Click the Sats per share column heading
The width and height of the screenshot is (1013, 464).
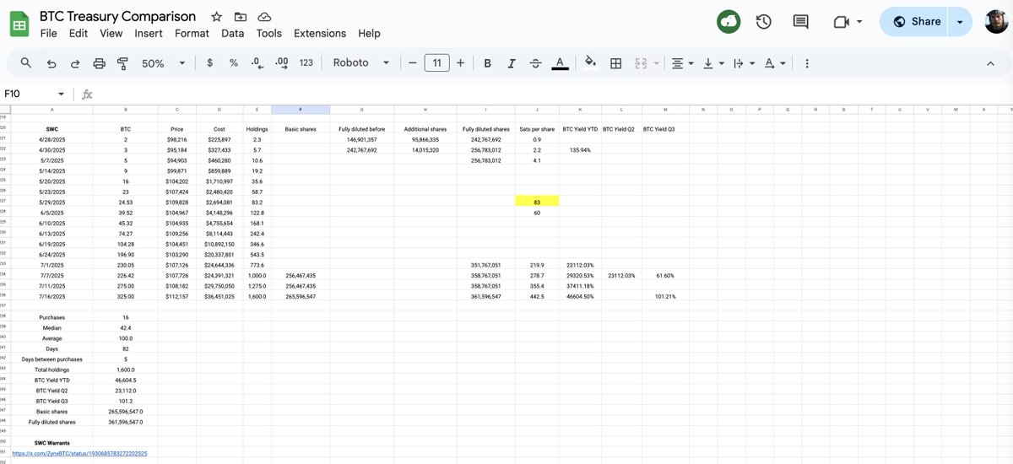click(x=537, y=128)
